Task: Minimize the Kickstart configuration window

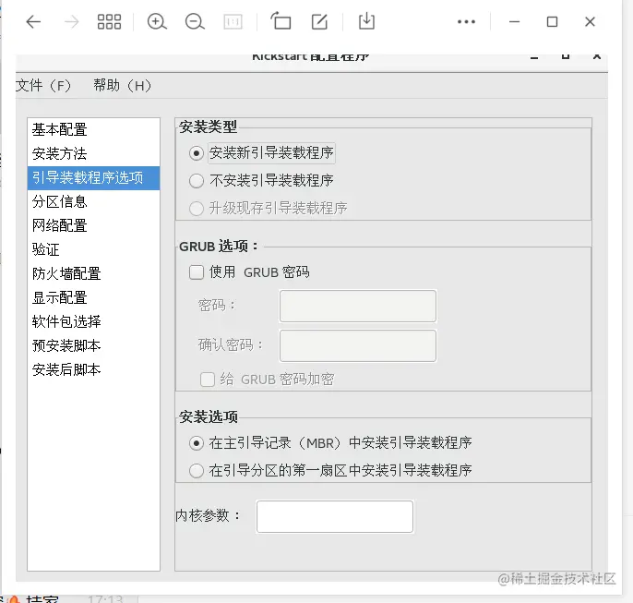Action: 534,57
